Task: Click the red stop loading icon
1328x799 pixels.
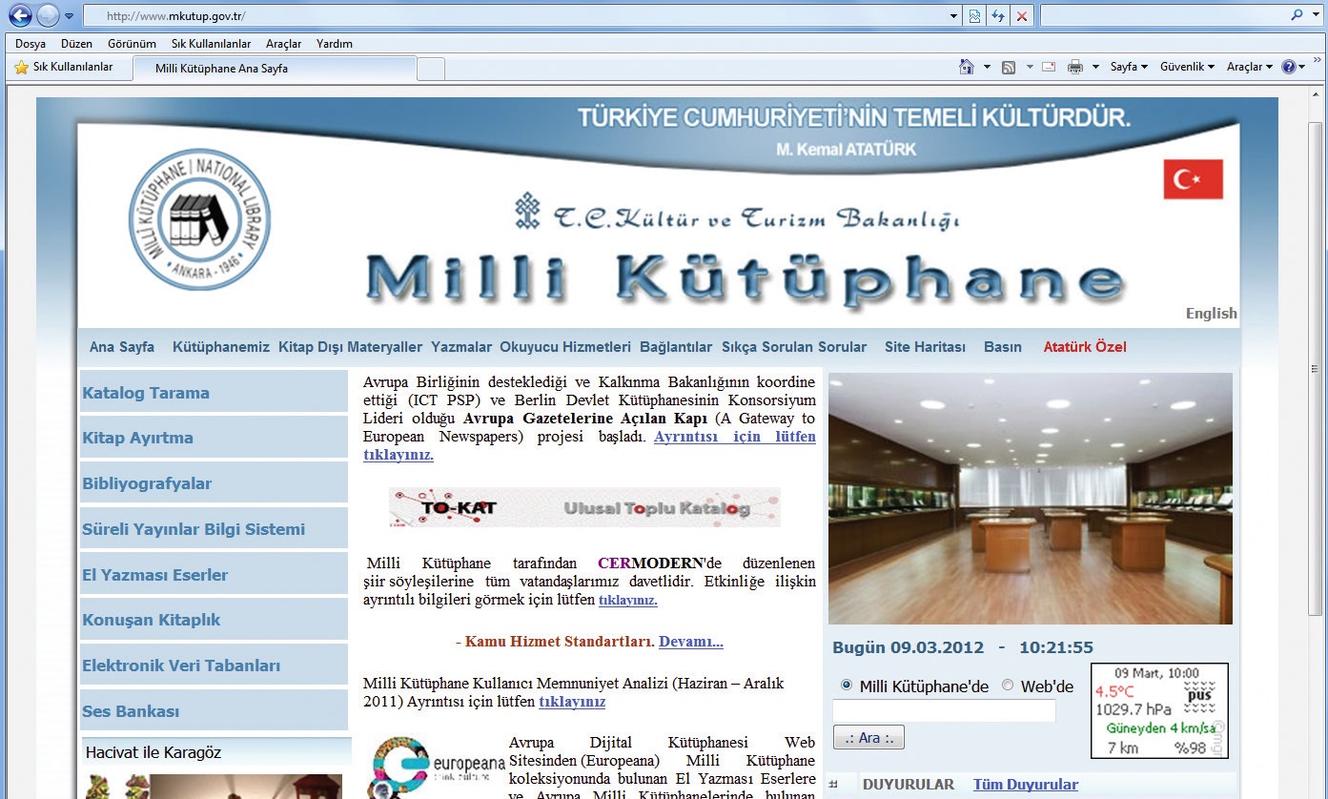Action: coord(1022,16)
